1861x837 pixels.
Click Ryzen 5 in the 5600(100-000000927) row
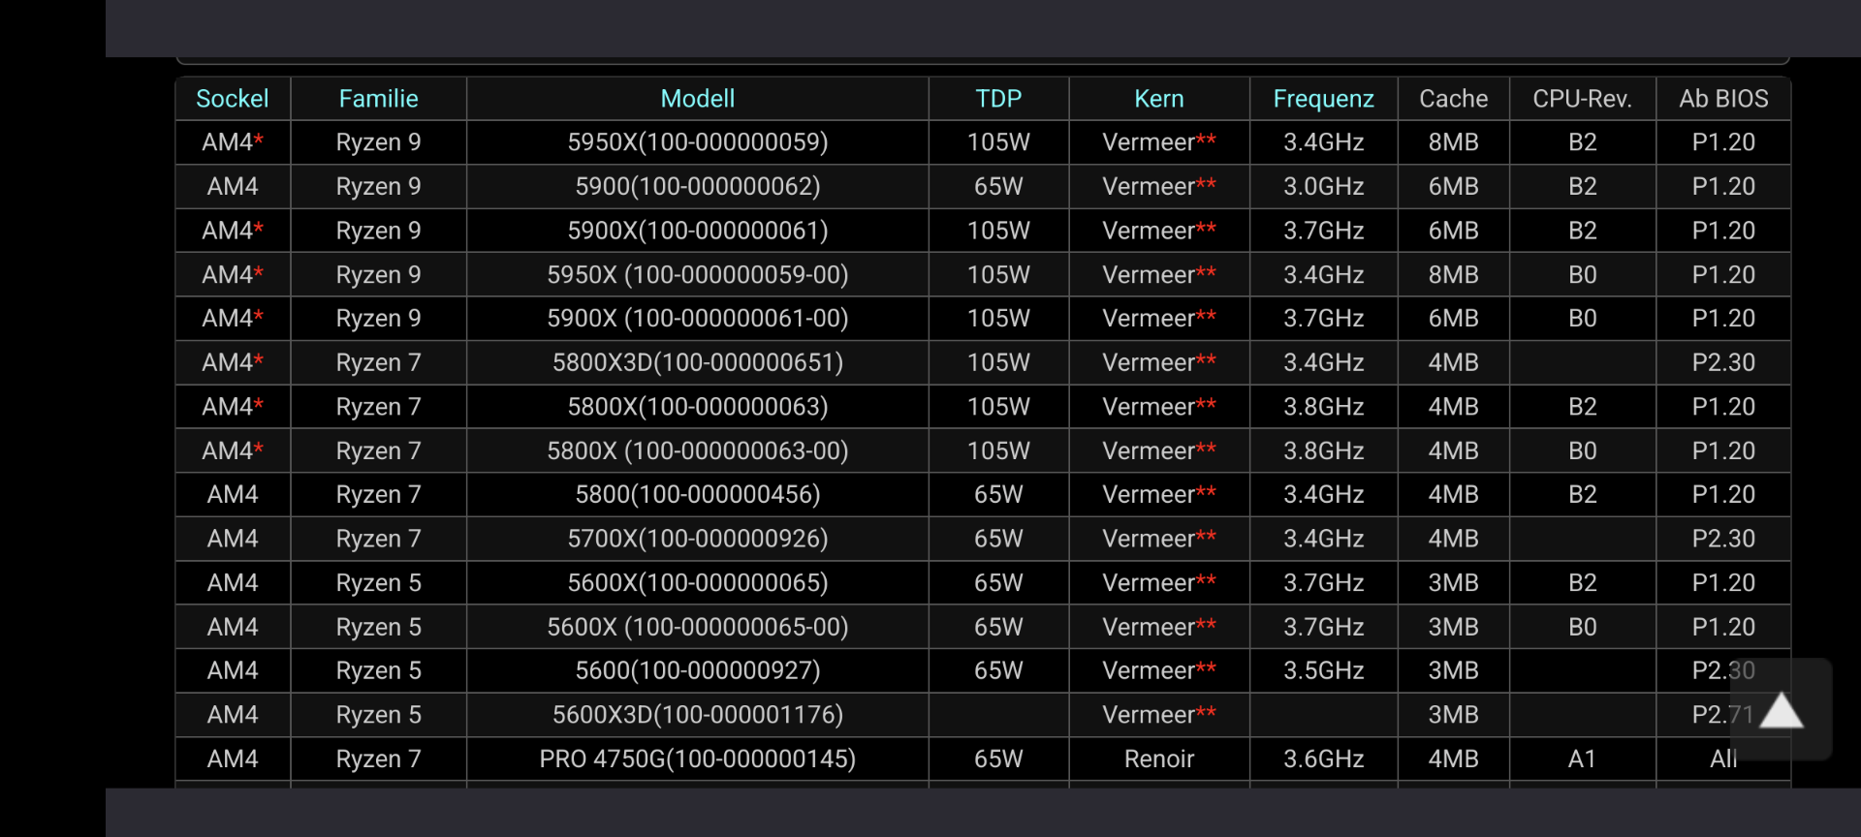click(x=378, y=670)
